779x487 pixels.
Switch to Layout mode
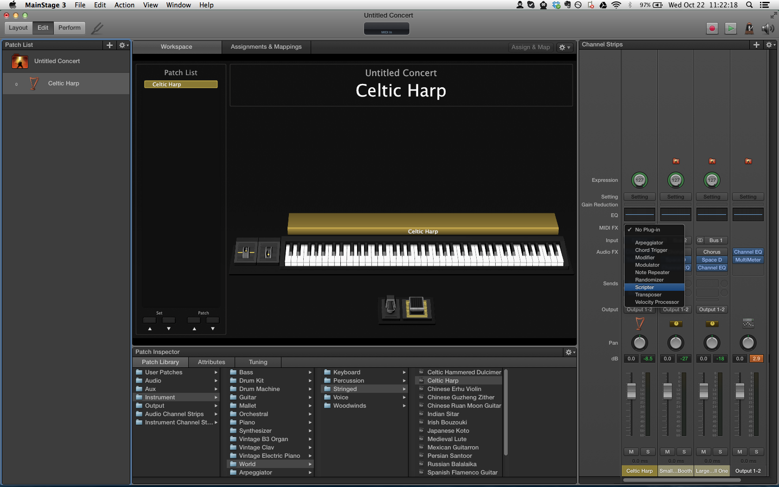pos(18,28)
